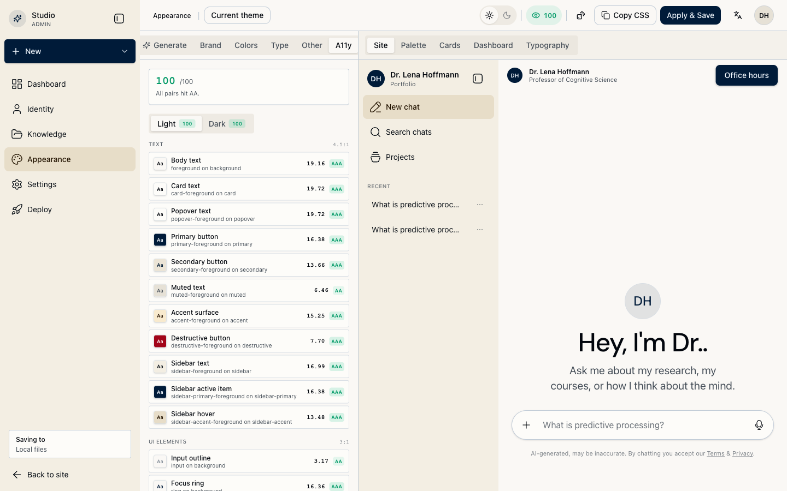Image resolution: width=787 pixels, height=491 pixels.
Task: Click the Dr. Lena Hoffmann Portfolio avatar
Action: coord(376,79)
